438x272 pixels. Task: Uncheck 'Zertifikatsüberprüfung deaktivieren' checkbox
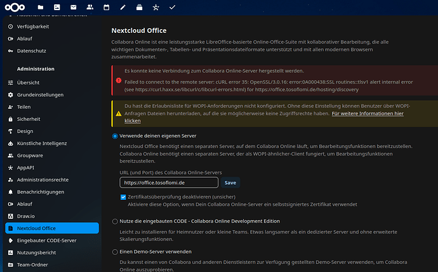(x=123, y=197)
